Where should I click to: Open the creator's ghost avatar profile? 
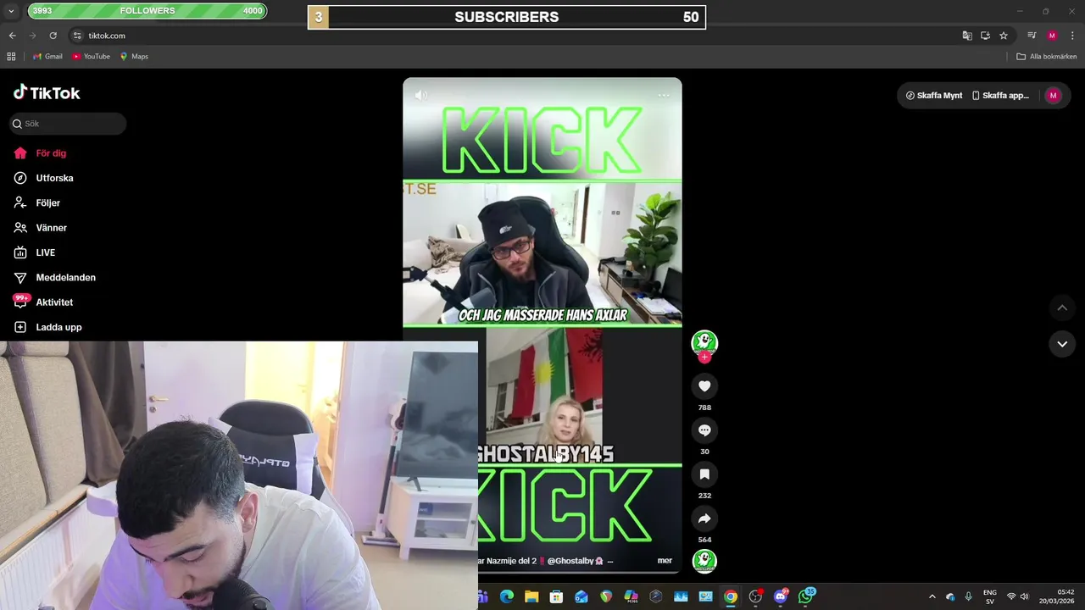704,342
